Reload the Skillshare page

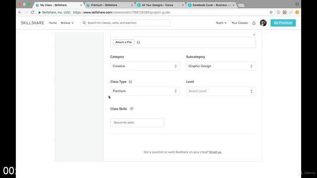[x=32, y=12]
